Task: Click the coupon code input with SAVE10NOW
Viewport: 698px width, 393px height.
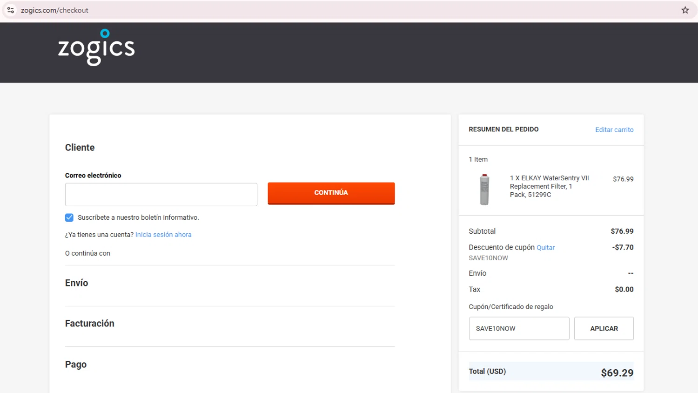Action: coord(519,328)
